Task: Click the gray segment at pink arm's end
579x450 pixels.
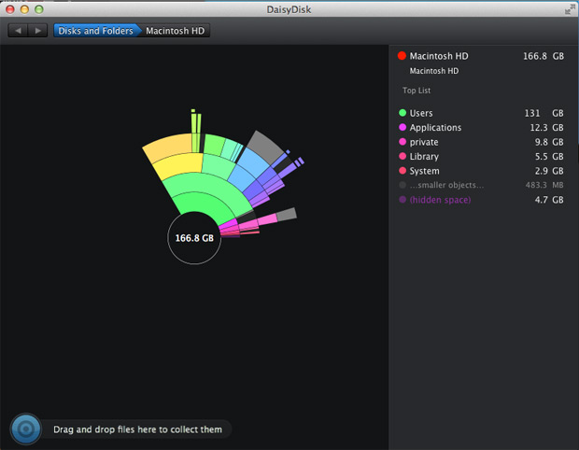Action: click(x=287, y=215)
